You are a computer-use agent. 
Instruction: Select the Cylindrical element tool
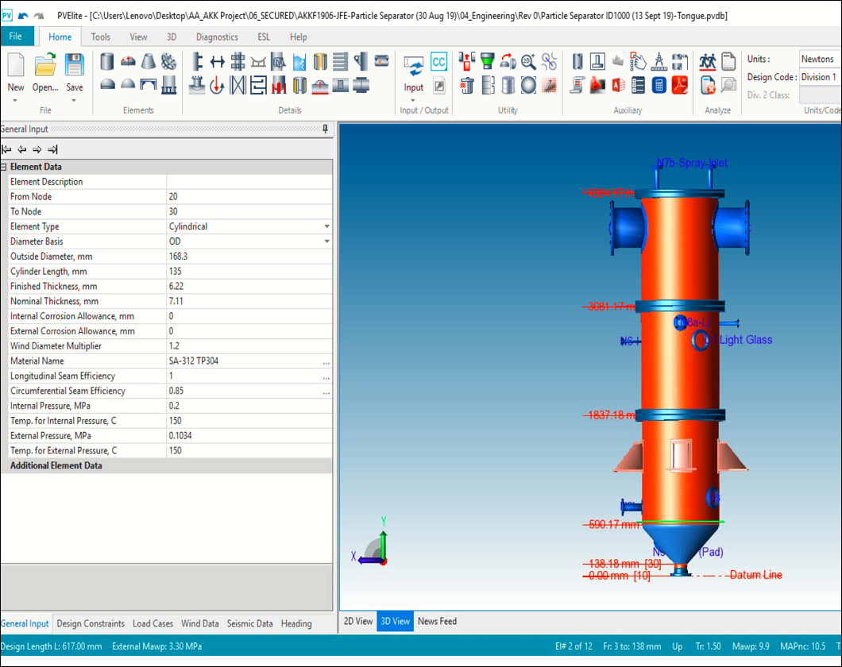[x=106, y=62]
